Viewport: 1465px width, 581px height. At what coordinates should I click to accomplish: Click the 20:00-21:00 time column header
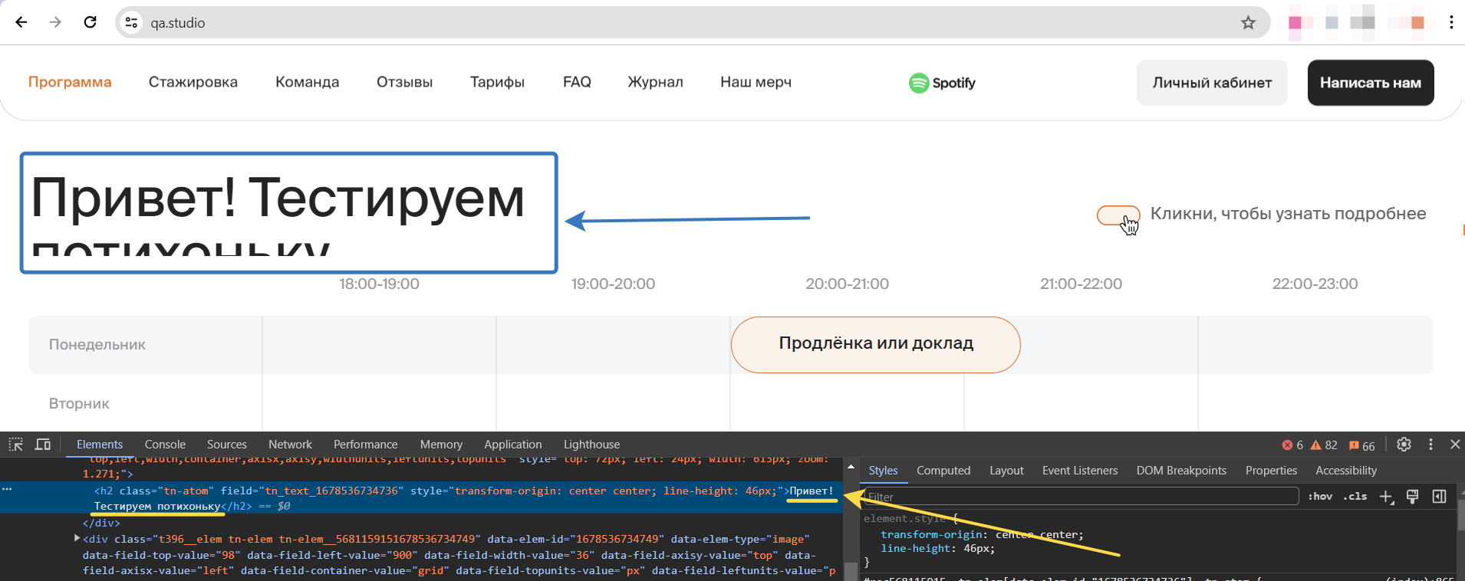coord(847,284)
